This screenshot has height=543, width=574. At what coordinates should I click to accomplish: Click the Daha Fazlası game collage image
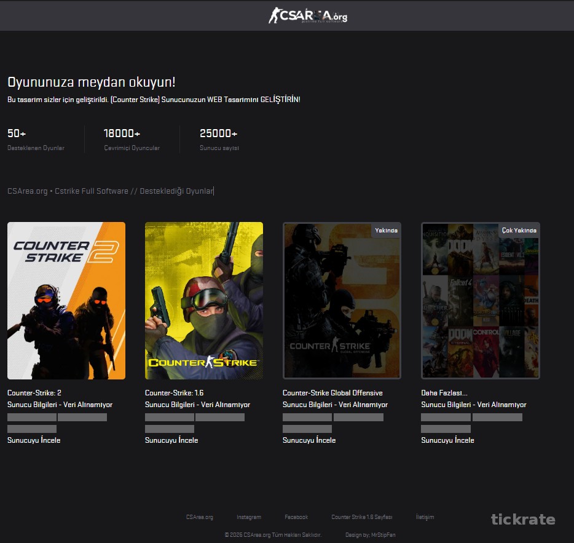point(481,300)
